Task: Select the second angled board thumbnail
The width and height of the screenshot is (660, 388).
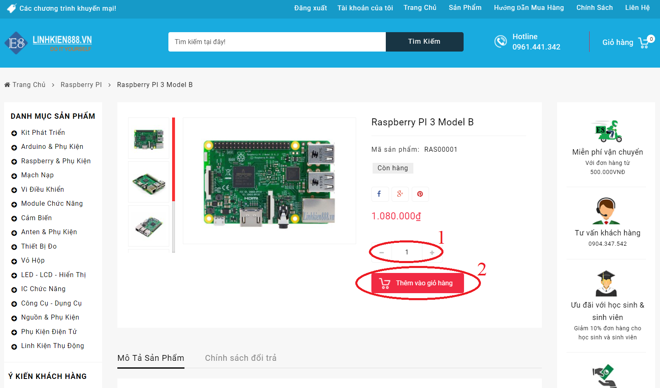Action: click(x=149, y=182)
